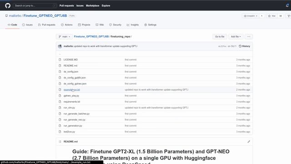The image size is (291, 164).
Task: Open run_generate_neo.py file
Action: [75, 120]
